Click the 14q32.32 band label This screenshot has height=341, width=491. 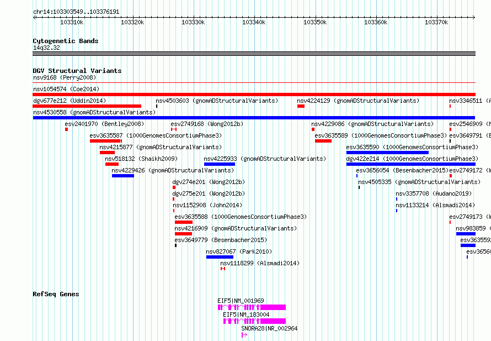[46, 48]
